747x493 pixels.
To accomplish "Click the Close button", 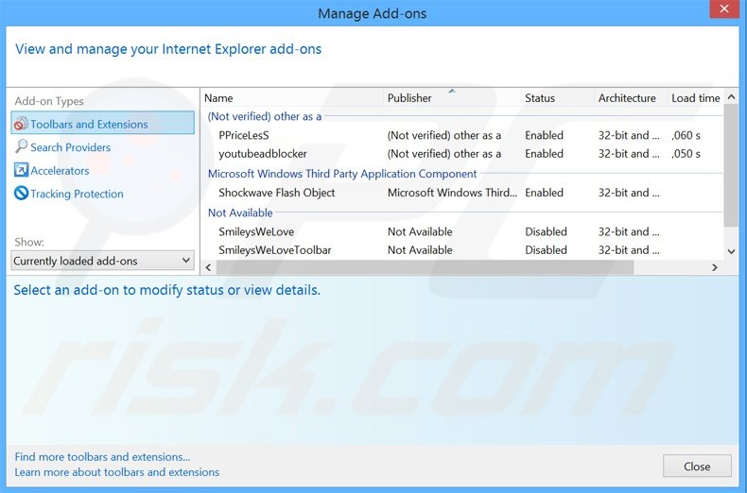I will (x=697, y=467).
